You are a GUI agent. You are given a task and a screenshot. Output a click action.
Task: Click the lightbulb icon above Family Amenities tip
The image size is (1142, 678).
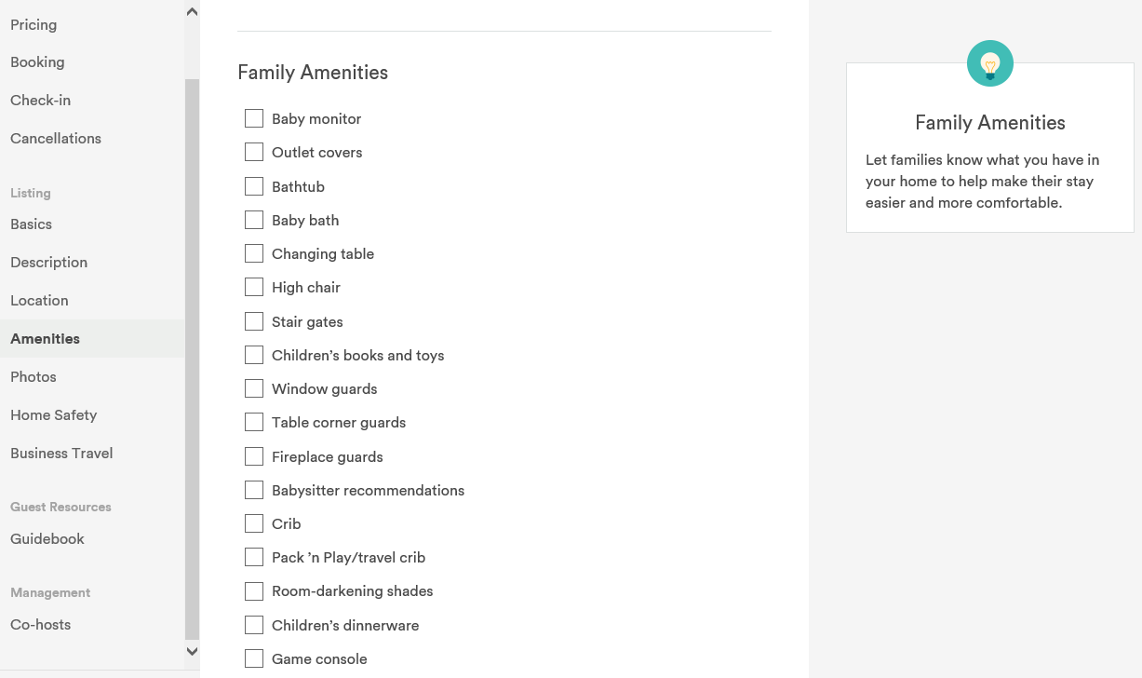coord(989,63)
